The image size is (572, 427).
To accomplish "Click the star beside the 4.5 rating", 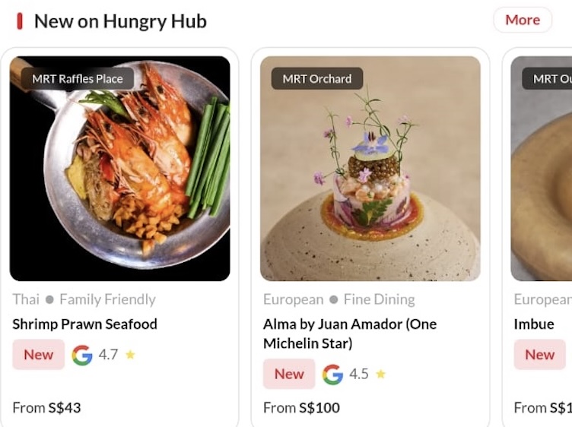I will click(x=380, y=375).
